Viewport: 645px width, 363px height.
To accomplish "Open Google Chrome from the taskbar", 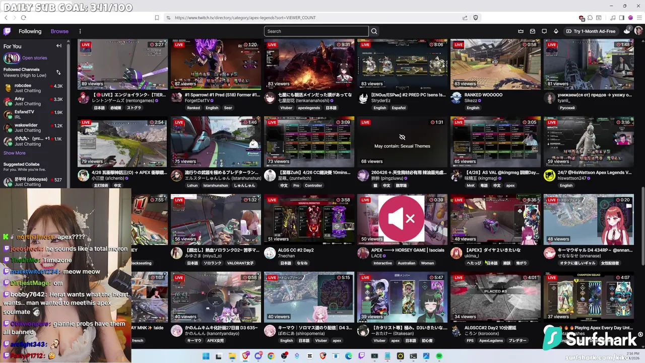I will click(x=271, y=356).
